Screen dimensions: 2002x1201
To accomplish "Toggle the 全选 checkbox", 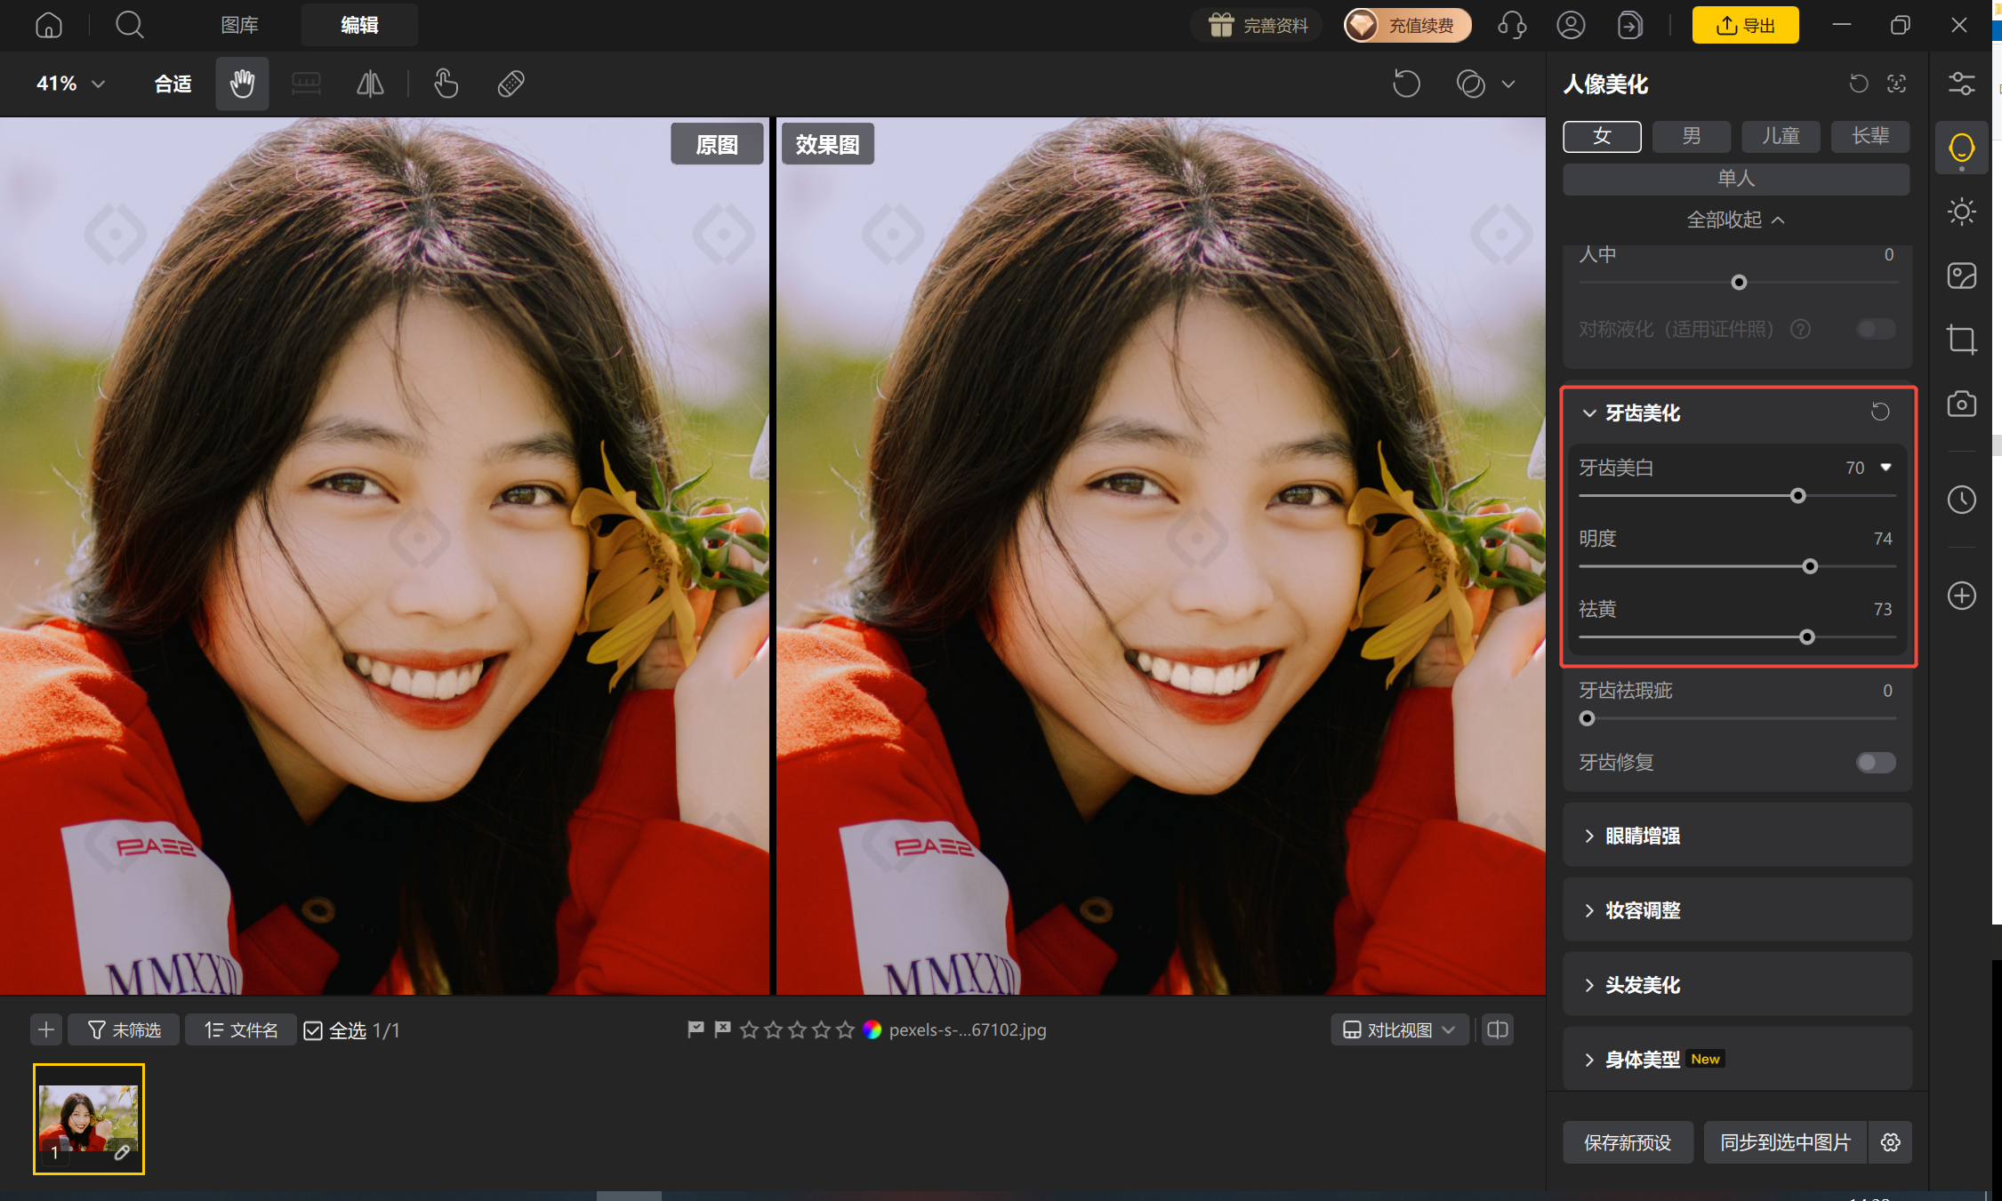I will 313,1030.
